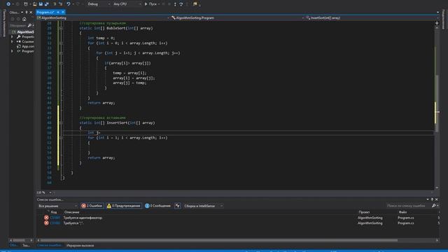
Task: Click the Open File folder icon
Action: coord(34,4)
